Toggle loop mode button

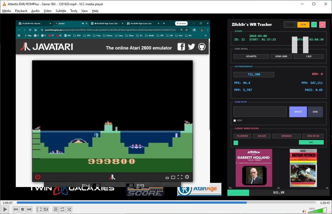[62, 209]
